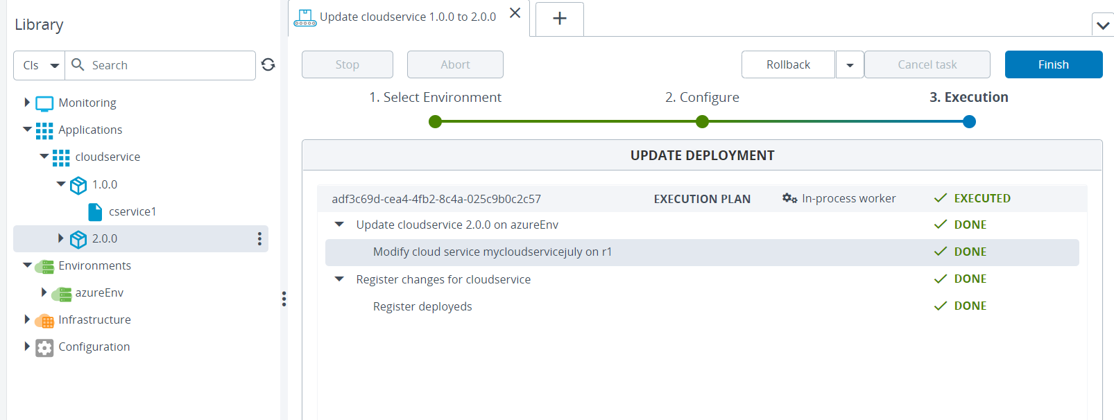Open the Monitoring section icon
The width and height of the screenshot is (1114, 420).
[44, 103]
